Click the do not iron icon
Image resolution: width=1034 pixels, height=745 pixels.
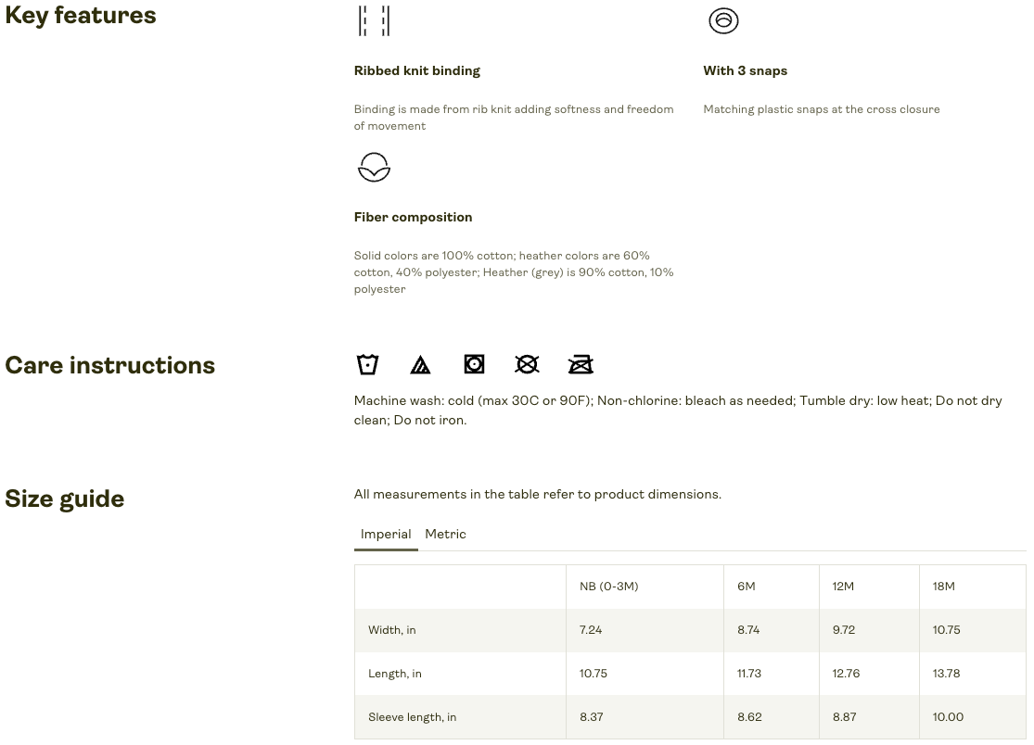click(x=581, y=364)
